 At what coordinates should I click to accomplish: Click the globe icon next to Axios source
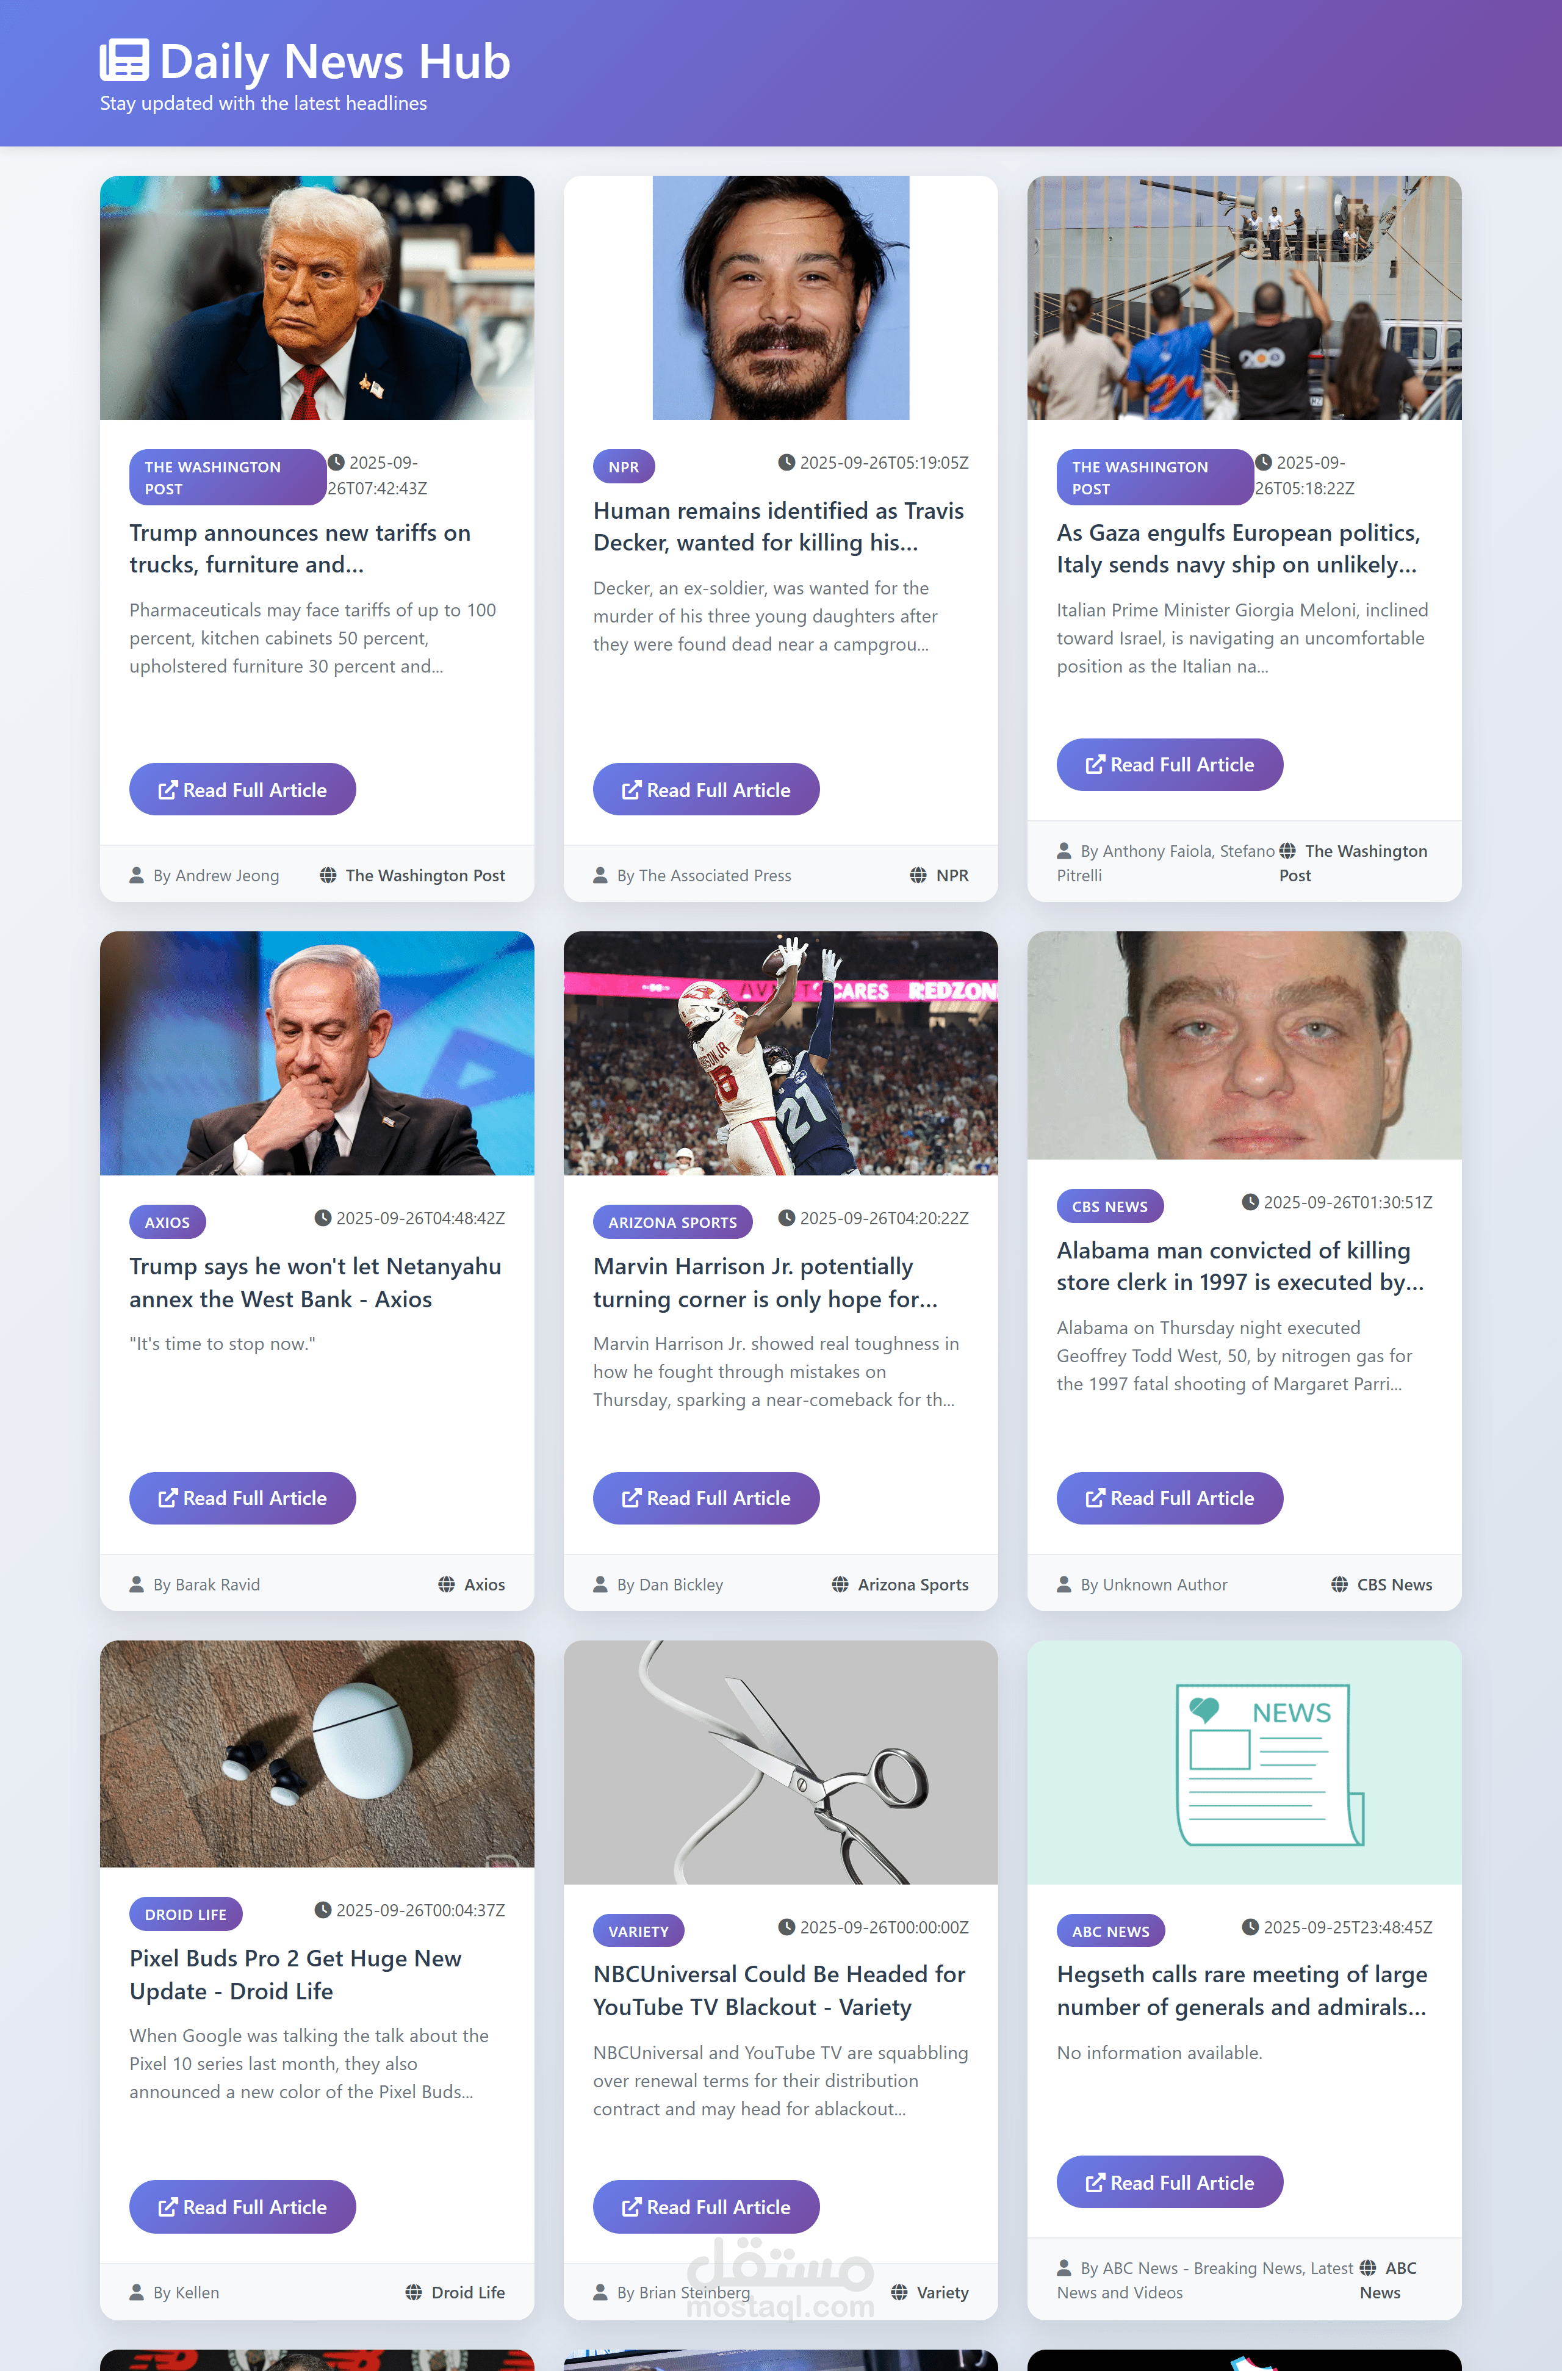point(446,1584)
